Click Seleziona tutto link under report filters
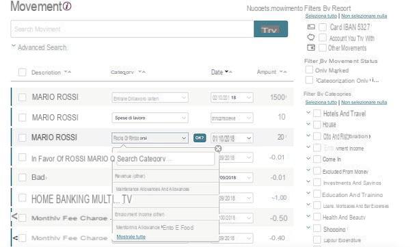This screenshot has height=247, width=417. (321, 16)
